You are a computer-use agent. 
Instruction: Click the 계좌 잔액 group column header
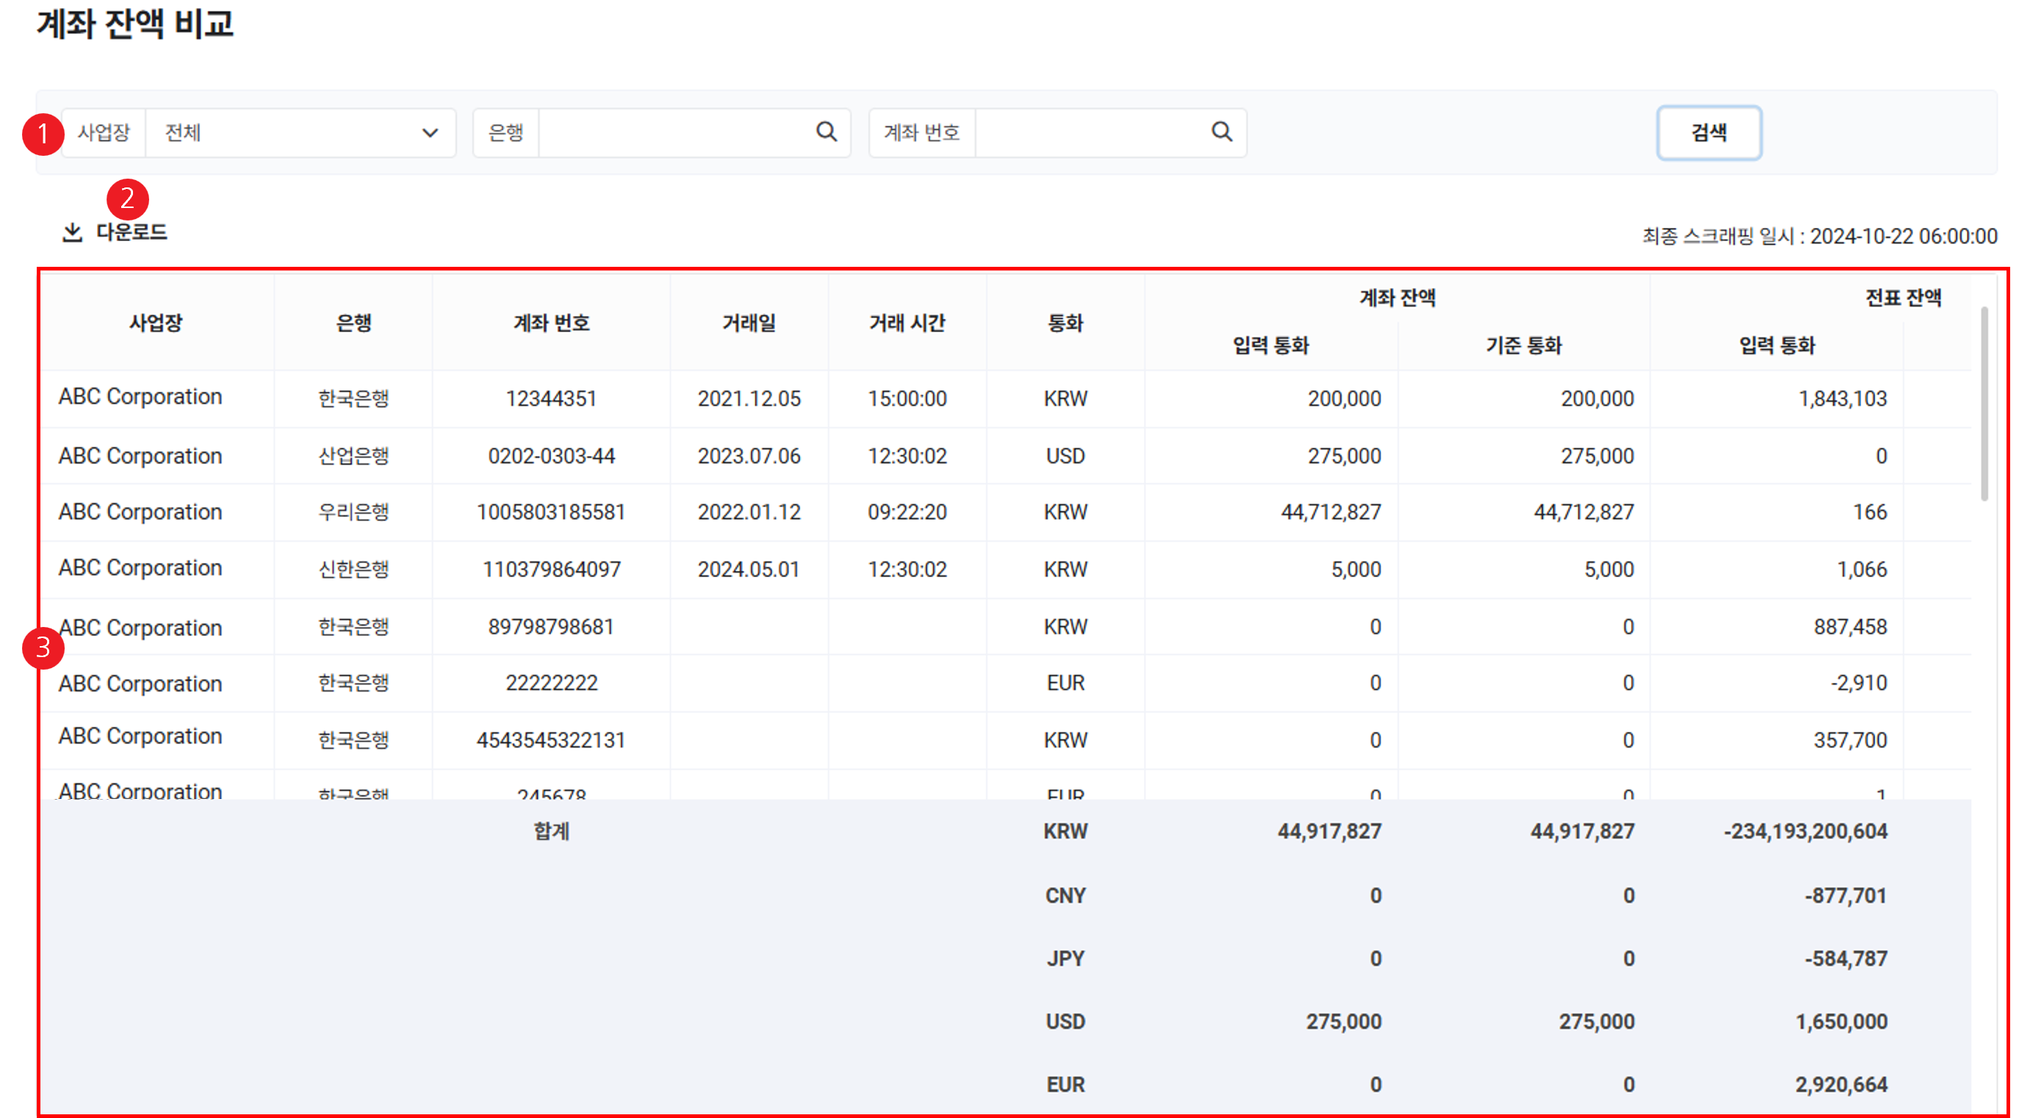pyautogui.click(x=1397, y=297)
